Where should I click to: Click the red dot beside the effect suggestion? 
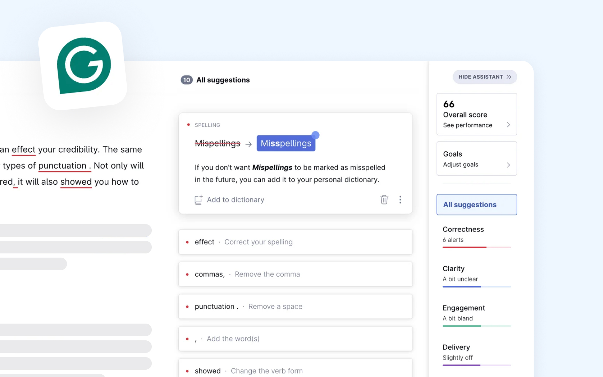[x=188, y=242]
